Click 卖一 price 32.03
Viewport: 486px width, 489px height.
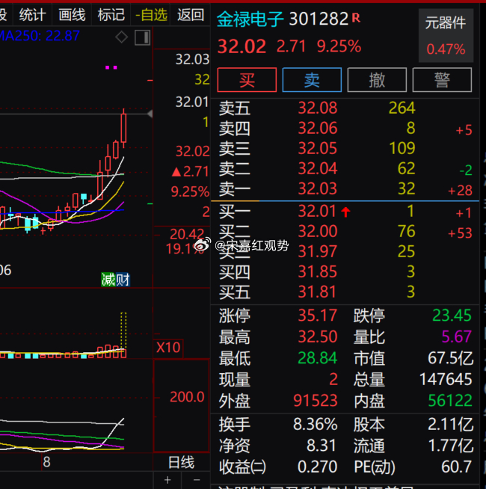click(x=318, y=188)
